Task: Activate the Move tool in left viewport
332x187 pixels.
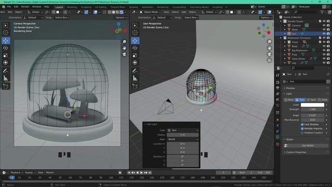Action: pyautogui.click(x=6, y=41)
